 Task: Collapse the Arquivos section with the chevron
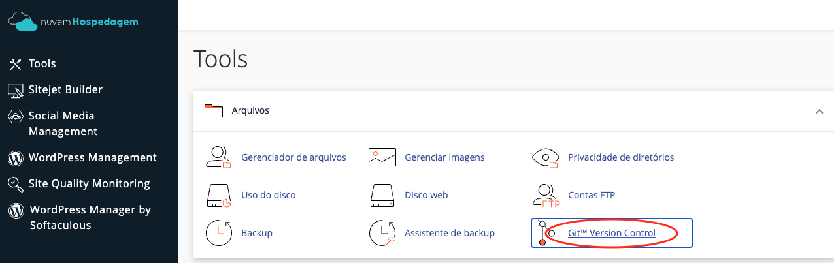tap(819, 112)
